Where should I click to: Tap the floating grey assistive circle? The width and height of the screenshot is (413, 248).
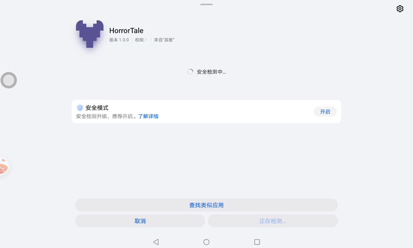coord(9,80)
